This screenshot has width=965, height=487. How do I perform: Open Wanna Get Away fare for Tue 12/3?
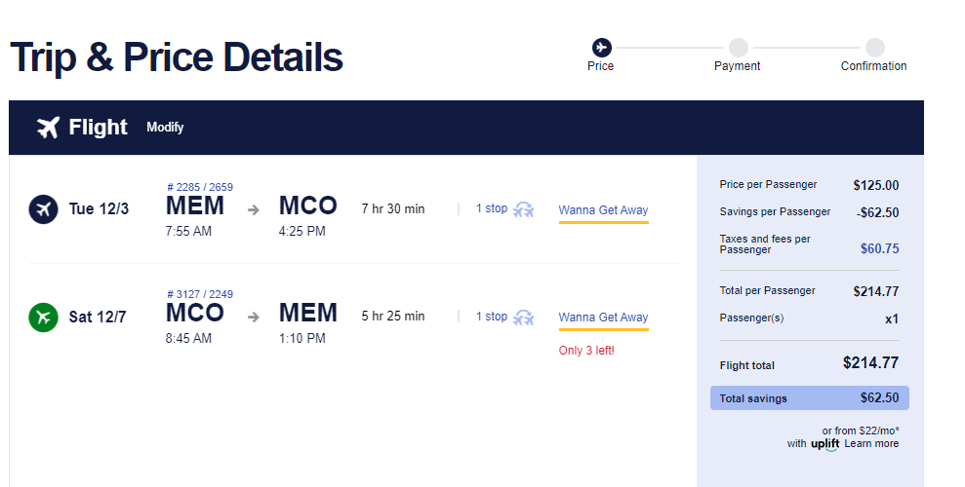point(603,210)
